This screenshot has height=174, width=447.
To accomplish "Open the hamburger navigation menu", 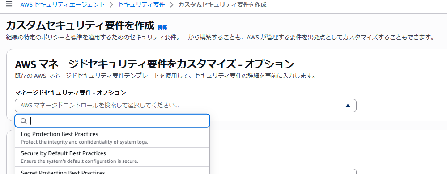I will (x=9, y=4).
